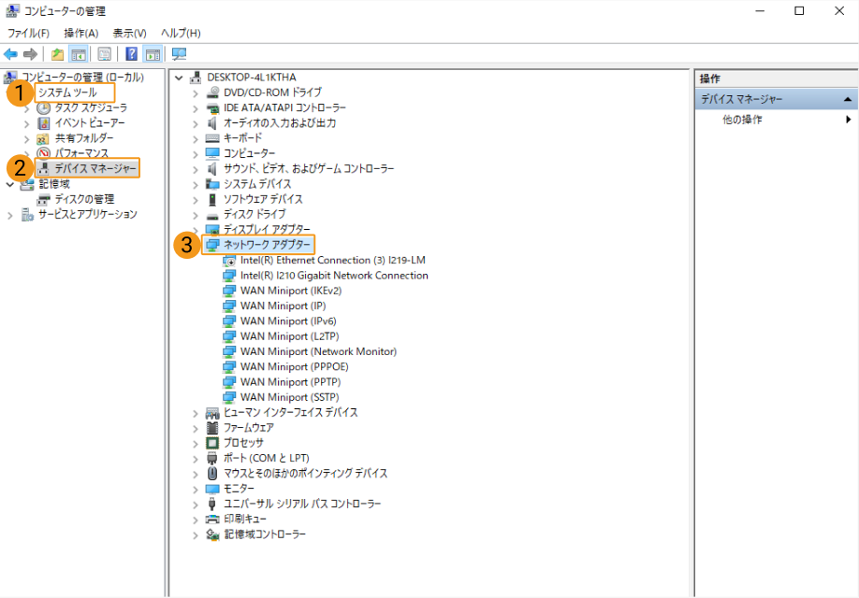
Task: Click the ユニバーサル シリアル バス USB icon
Action: point(212,504)
